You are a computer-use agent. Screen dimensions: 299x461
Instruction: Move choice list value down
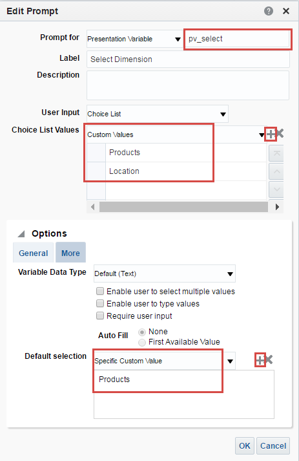[x=276, y=189]
